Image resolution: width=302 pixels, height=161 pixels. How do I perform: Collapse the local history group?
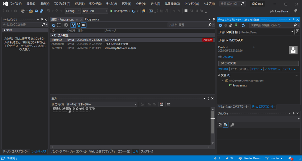[52, 35]
